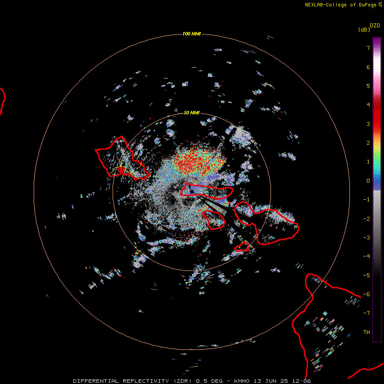384x384 pixels.
Task: Click the KHMO station identifier
Action: pyautogui.click(x=242, y=381)
